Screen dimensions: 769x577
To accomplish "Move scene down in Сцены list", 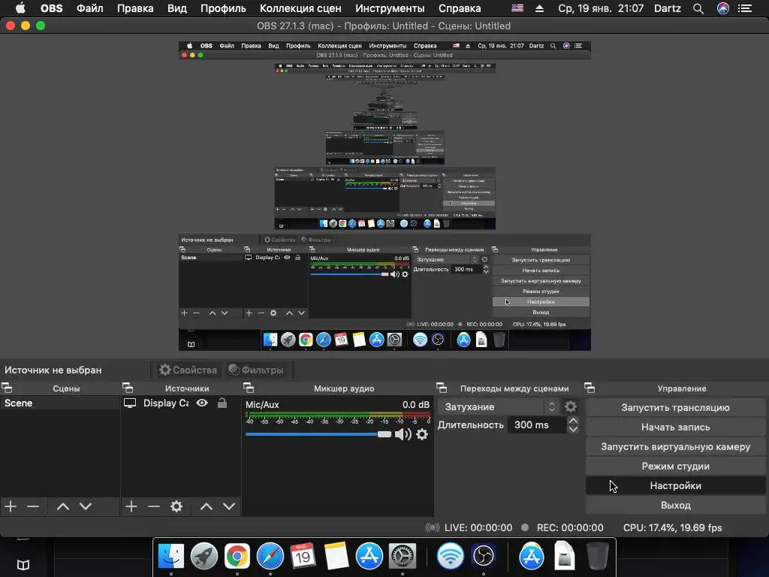I will (x=86, y=506).
